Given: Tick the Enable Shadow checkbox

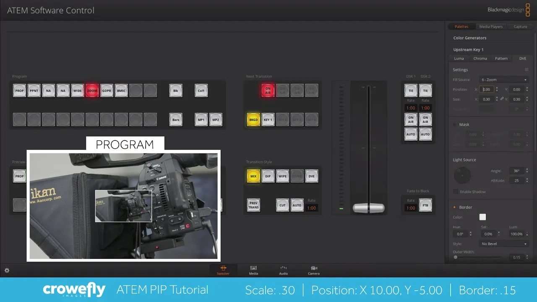Looking at the screenshot, I should point(456,192).
